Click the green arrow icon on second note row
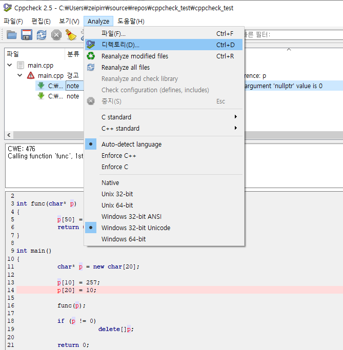The height and width of the screenshot is (350, 343). click(x=41, y=96)
